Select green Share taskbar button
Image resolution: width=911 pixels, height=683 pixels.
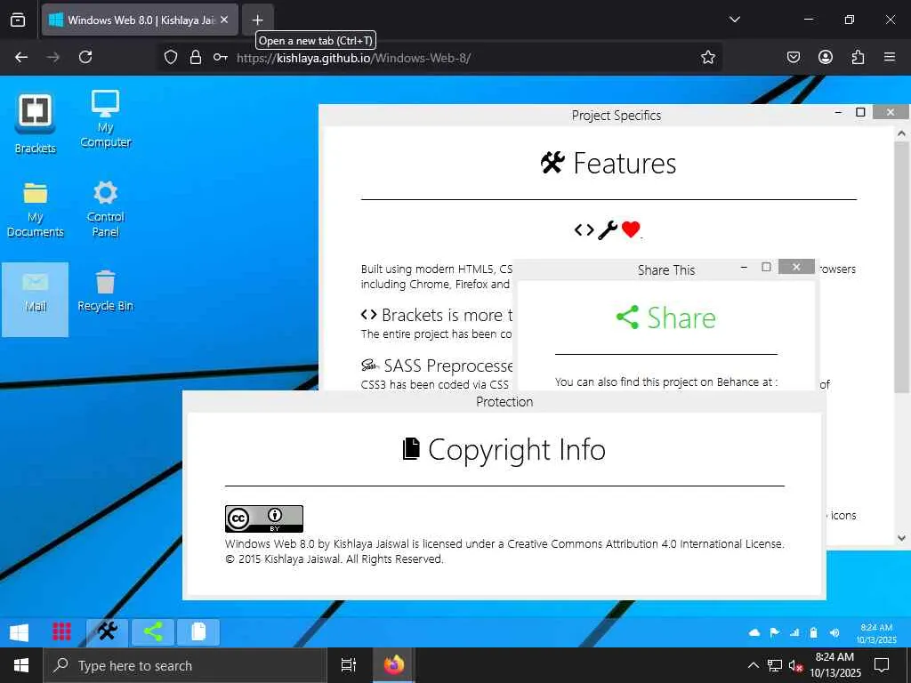153,631
